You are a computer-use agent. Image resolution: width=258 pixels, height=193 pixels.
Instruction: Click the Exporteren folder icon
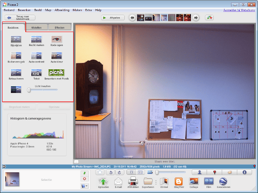tap(148, 181)
